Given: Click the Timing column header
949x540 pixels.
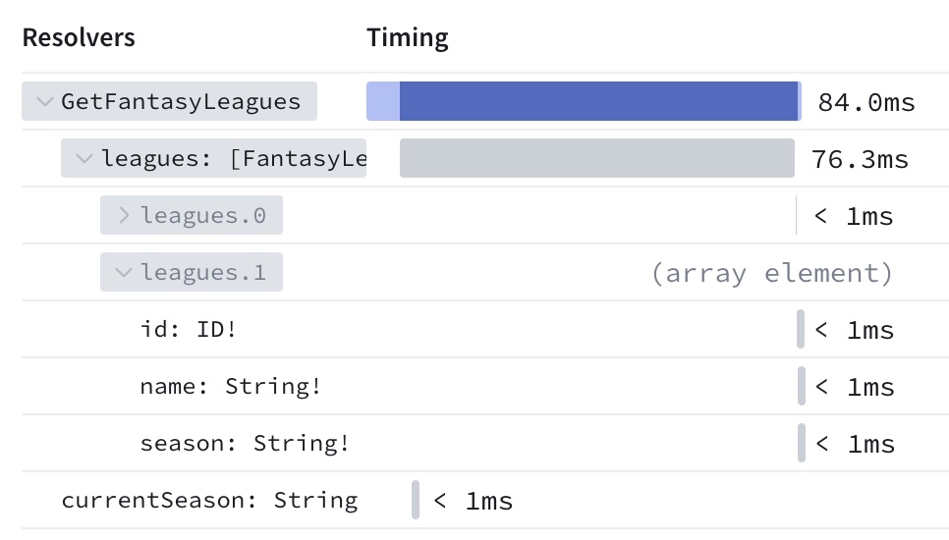Looking at the screenshot, I should tap(408, 38).
